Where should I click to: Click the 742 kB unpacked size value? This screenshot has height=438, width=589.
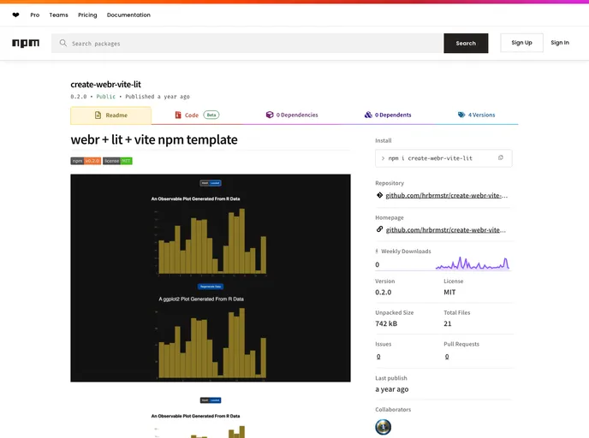386,323
